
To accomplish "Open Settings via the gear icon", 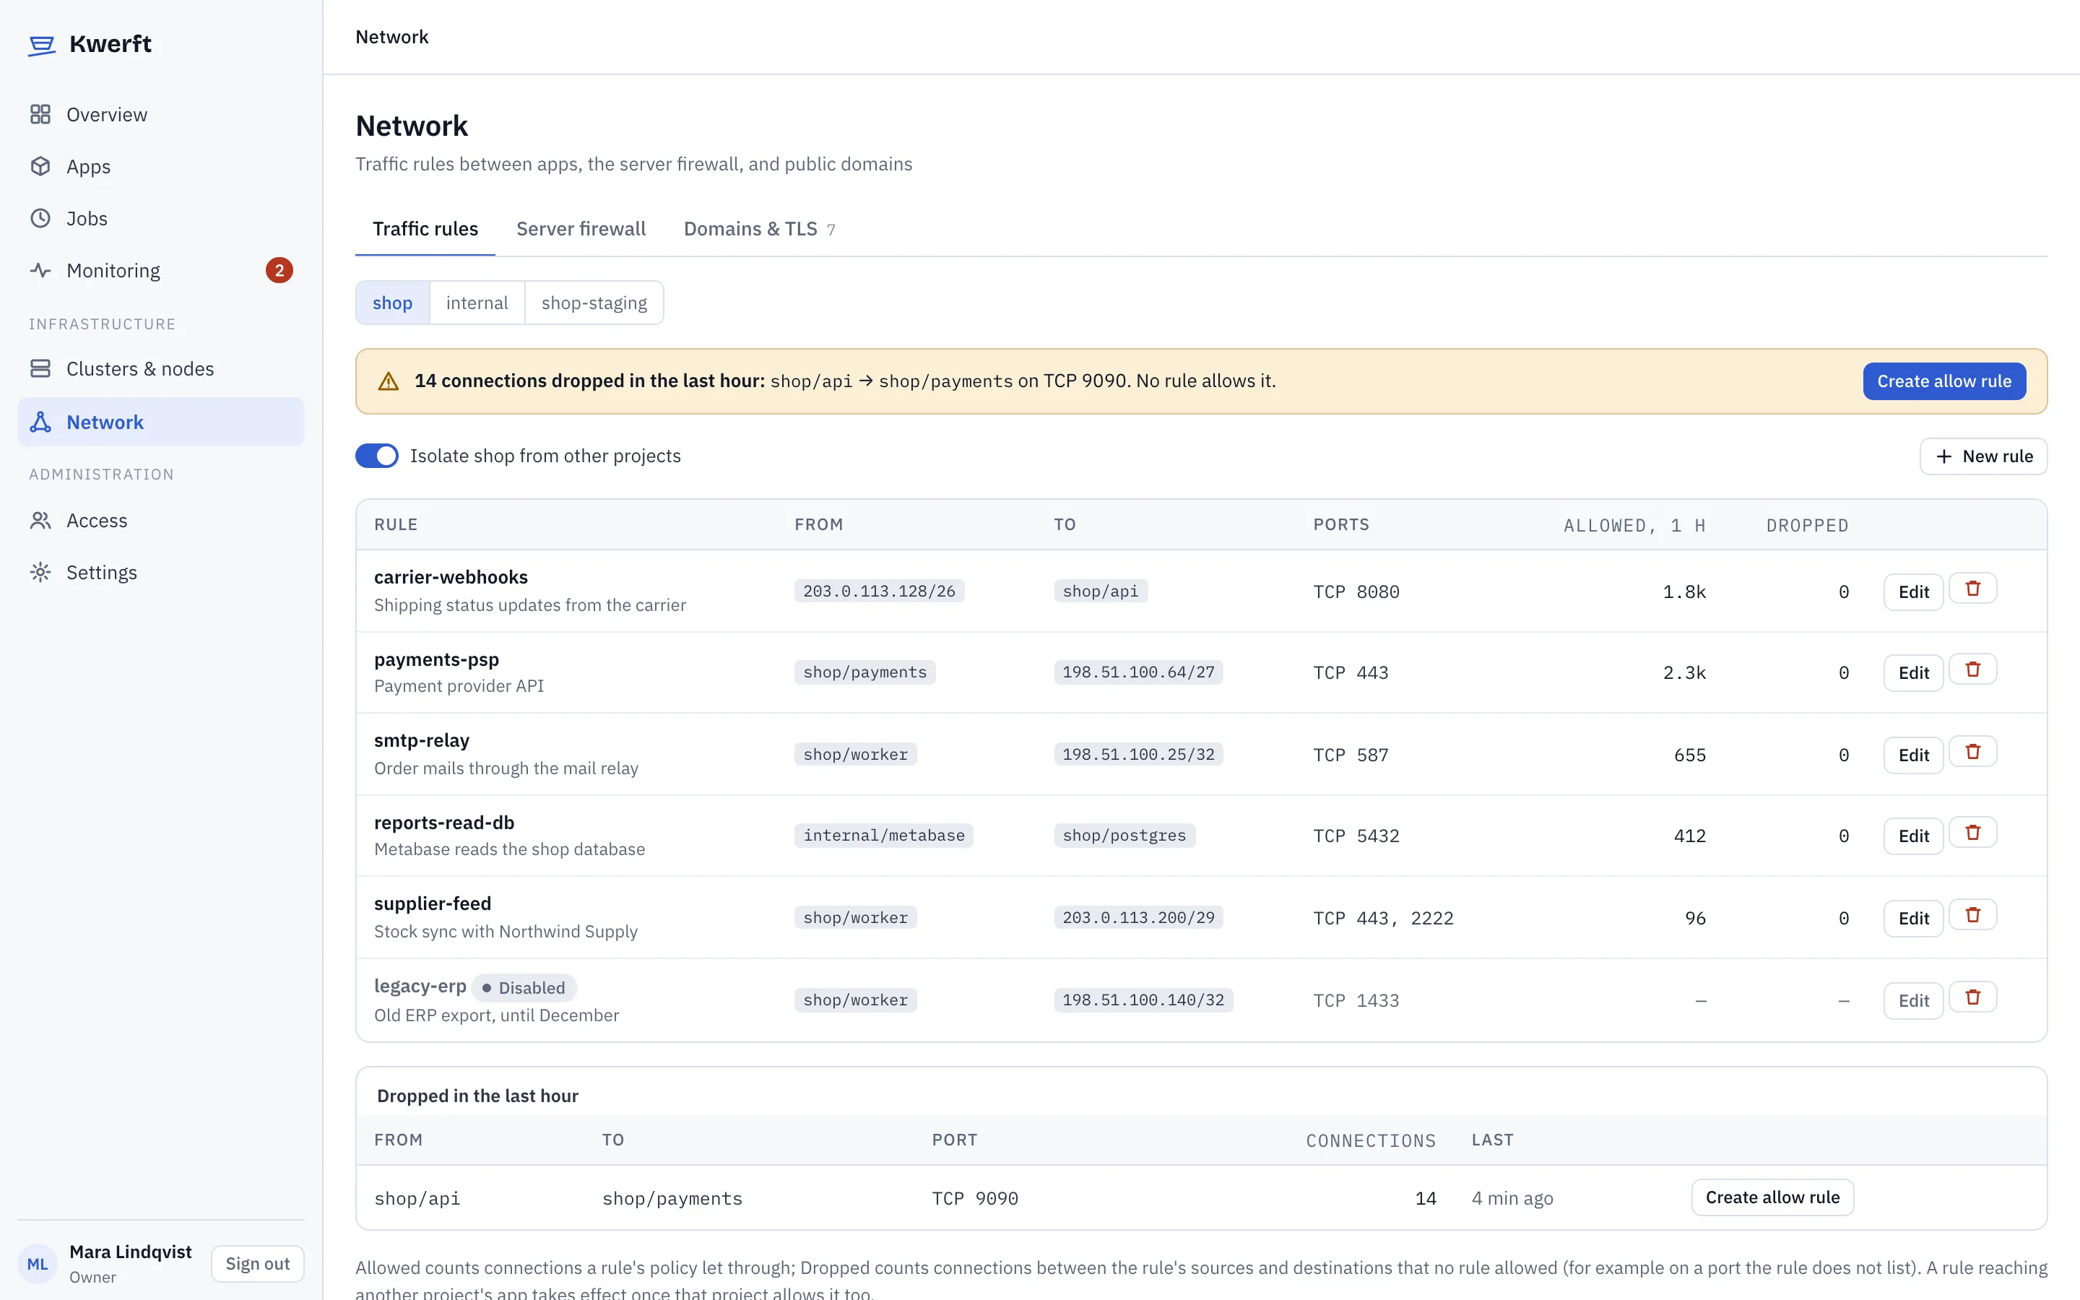I will click(x=40, y=573).
